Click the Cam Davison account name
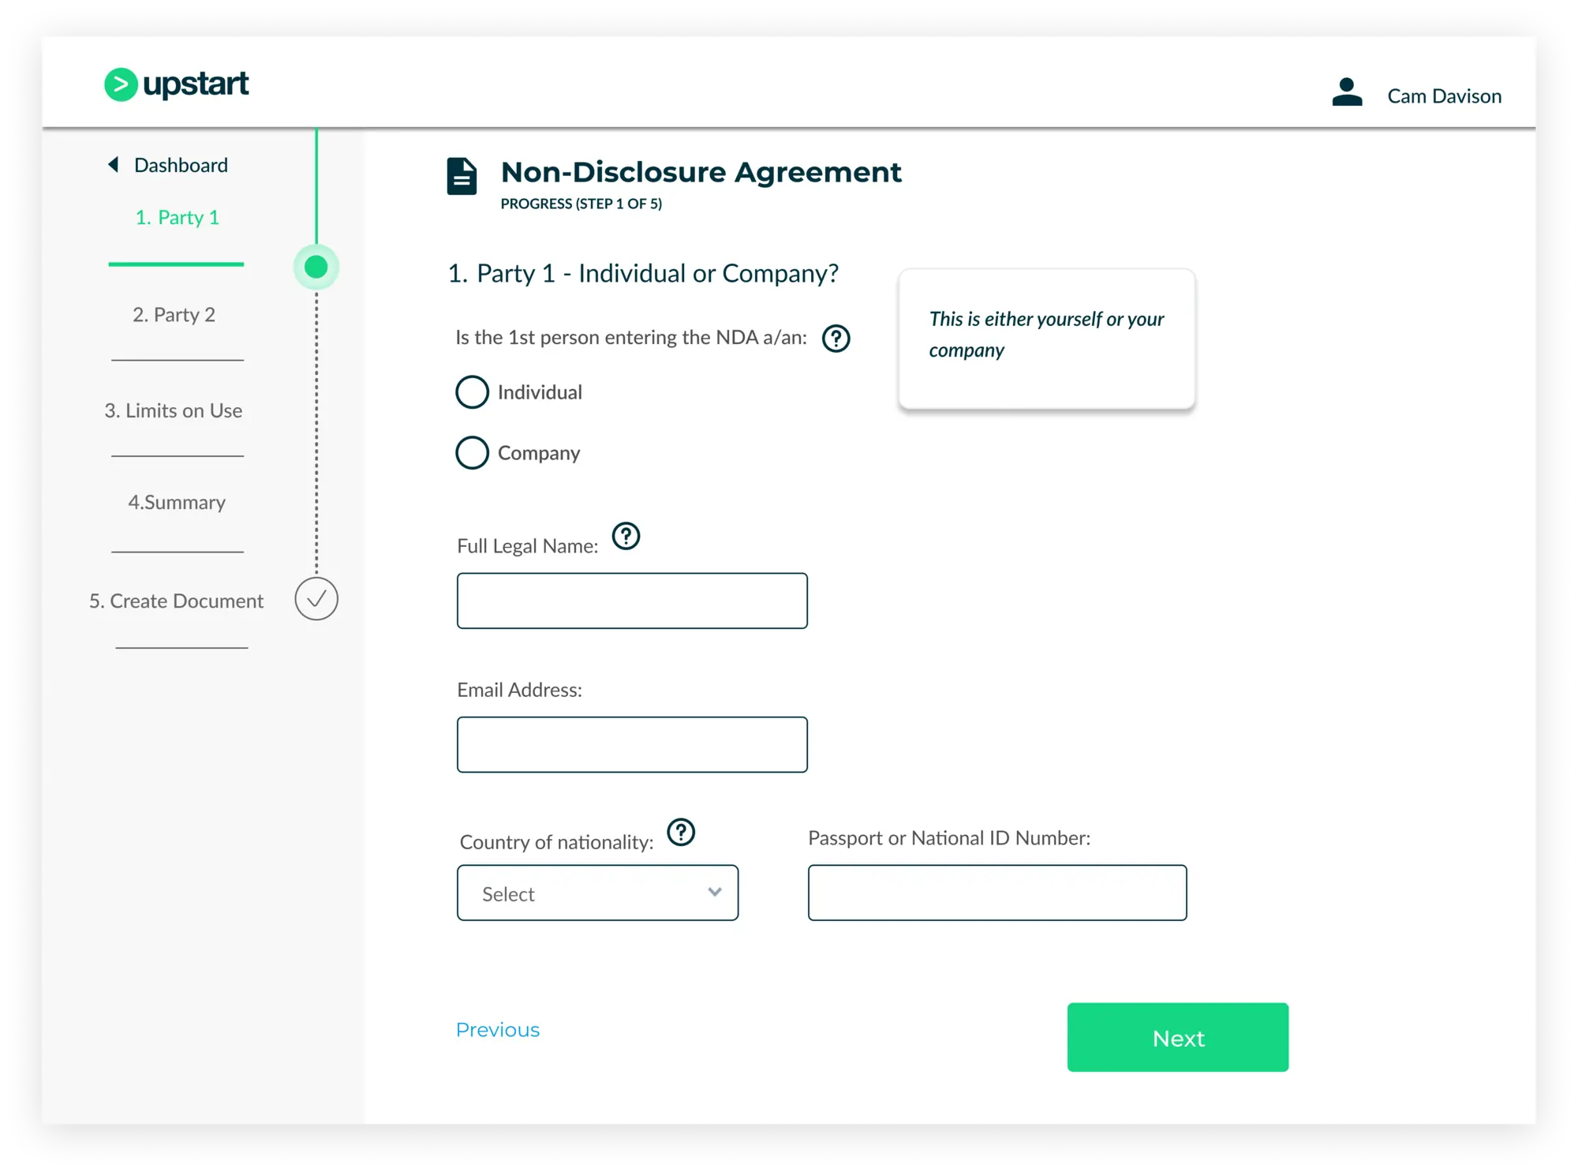 [x=1444, y=96]
